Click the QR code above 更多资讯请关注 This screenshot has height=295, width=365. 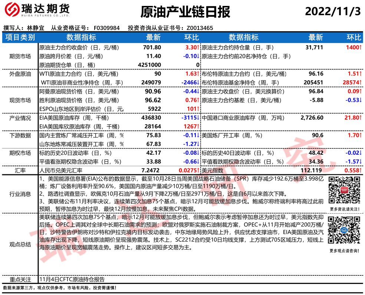click(344, 190)
